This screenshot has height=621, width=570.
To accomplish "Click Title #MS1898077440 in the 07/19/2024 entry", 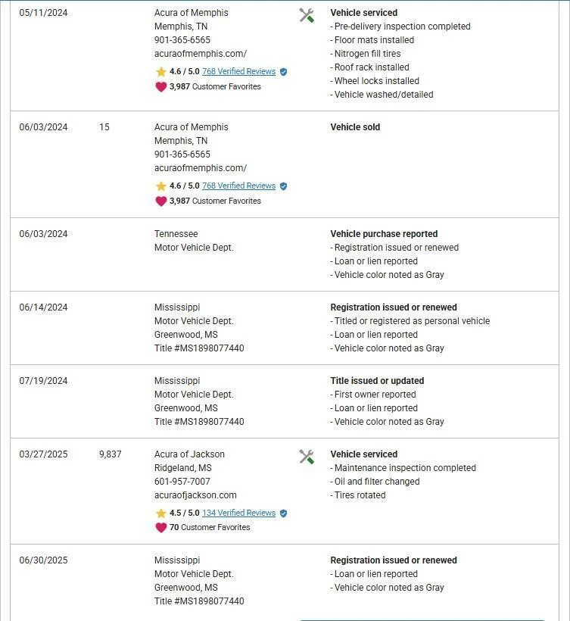I will pos(199,422).
